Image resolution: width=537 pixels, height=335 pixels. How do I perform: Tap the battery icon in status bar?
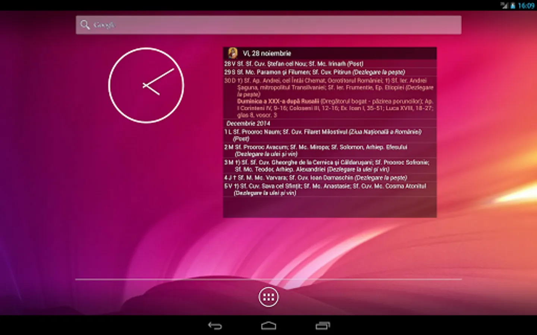click(x=513, y=6)
